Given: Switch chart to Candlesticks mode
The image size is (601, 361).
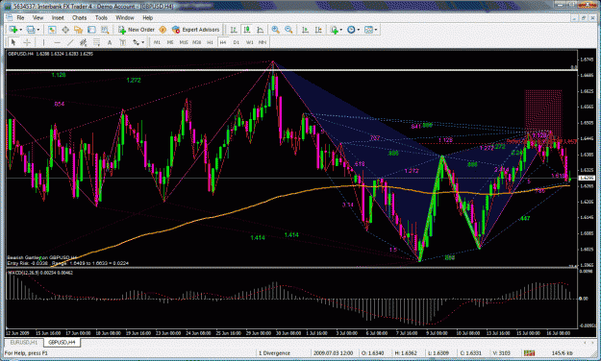Looking at the screenshot, I should pos(247,30).
